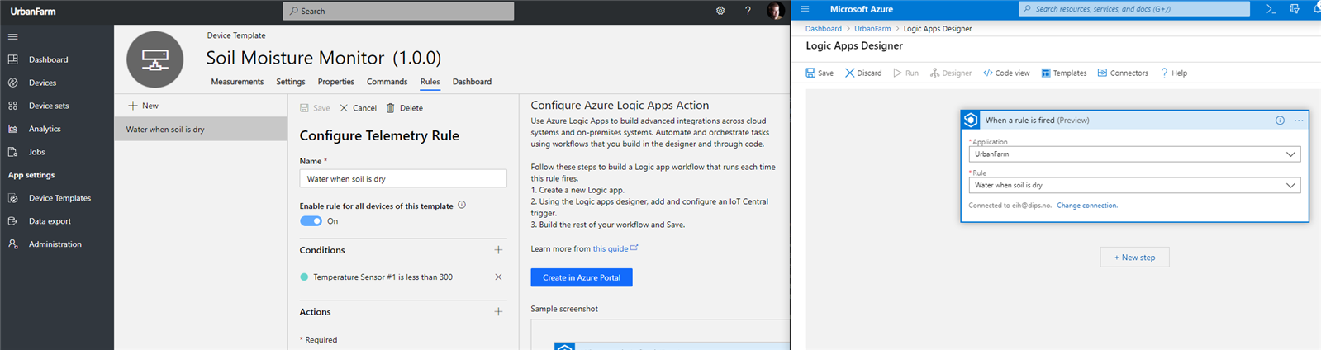
Task: Click the rule Name input field
Action: (x=402, y=179)
